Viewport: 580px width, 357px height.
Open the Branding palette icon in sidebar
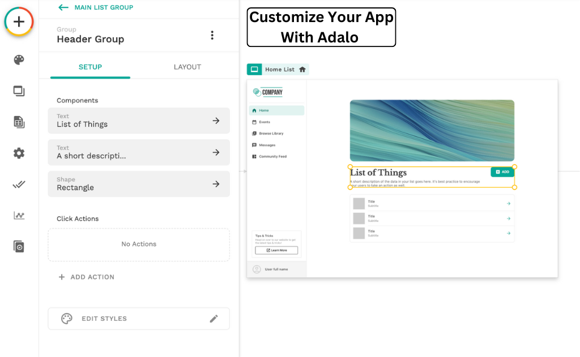tap(19, 60)
